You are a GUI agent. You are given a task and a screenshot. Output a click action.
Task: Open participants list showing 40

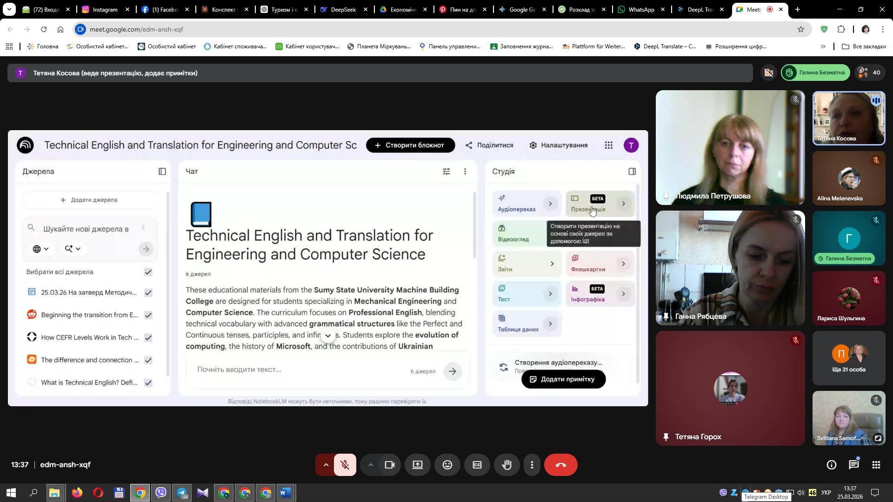pos(870,73)
